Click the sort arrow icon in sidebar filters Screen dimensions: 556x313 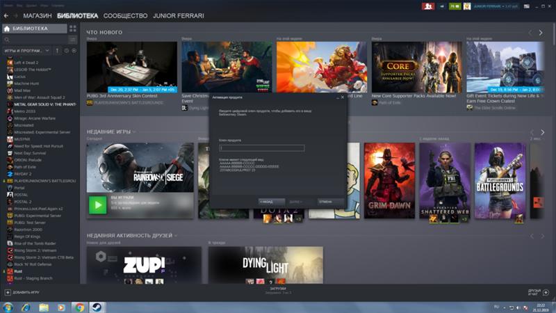57,51
